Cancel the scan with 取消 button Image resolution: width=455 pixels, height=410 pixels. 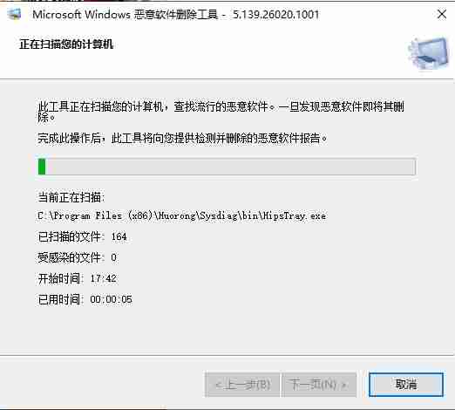pyautogui.click(x=406, y=385)
